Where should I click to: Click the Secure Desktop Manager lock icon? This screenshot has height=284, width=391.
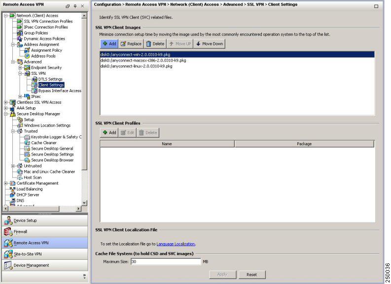[x=13, y=114]
